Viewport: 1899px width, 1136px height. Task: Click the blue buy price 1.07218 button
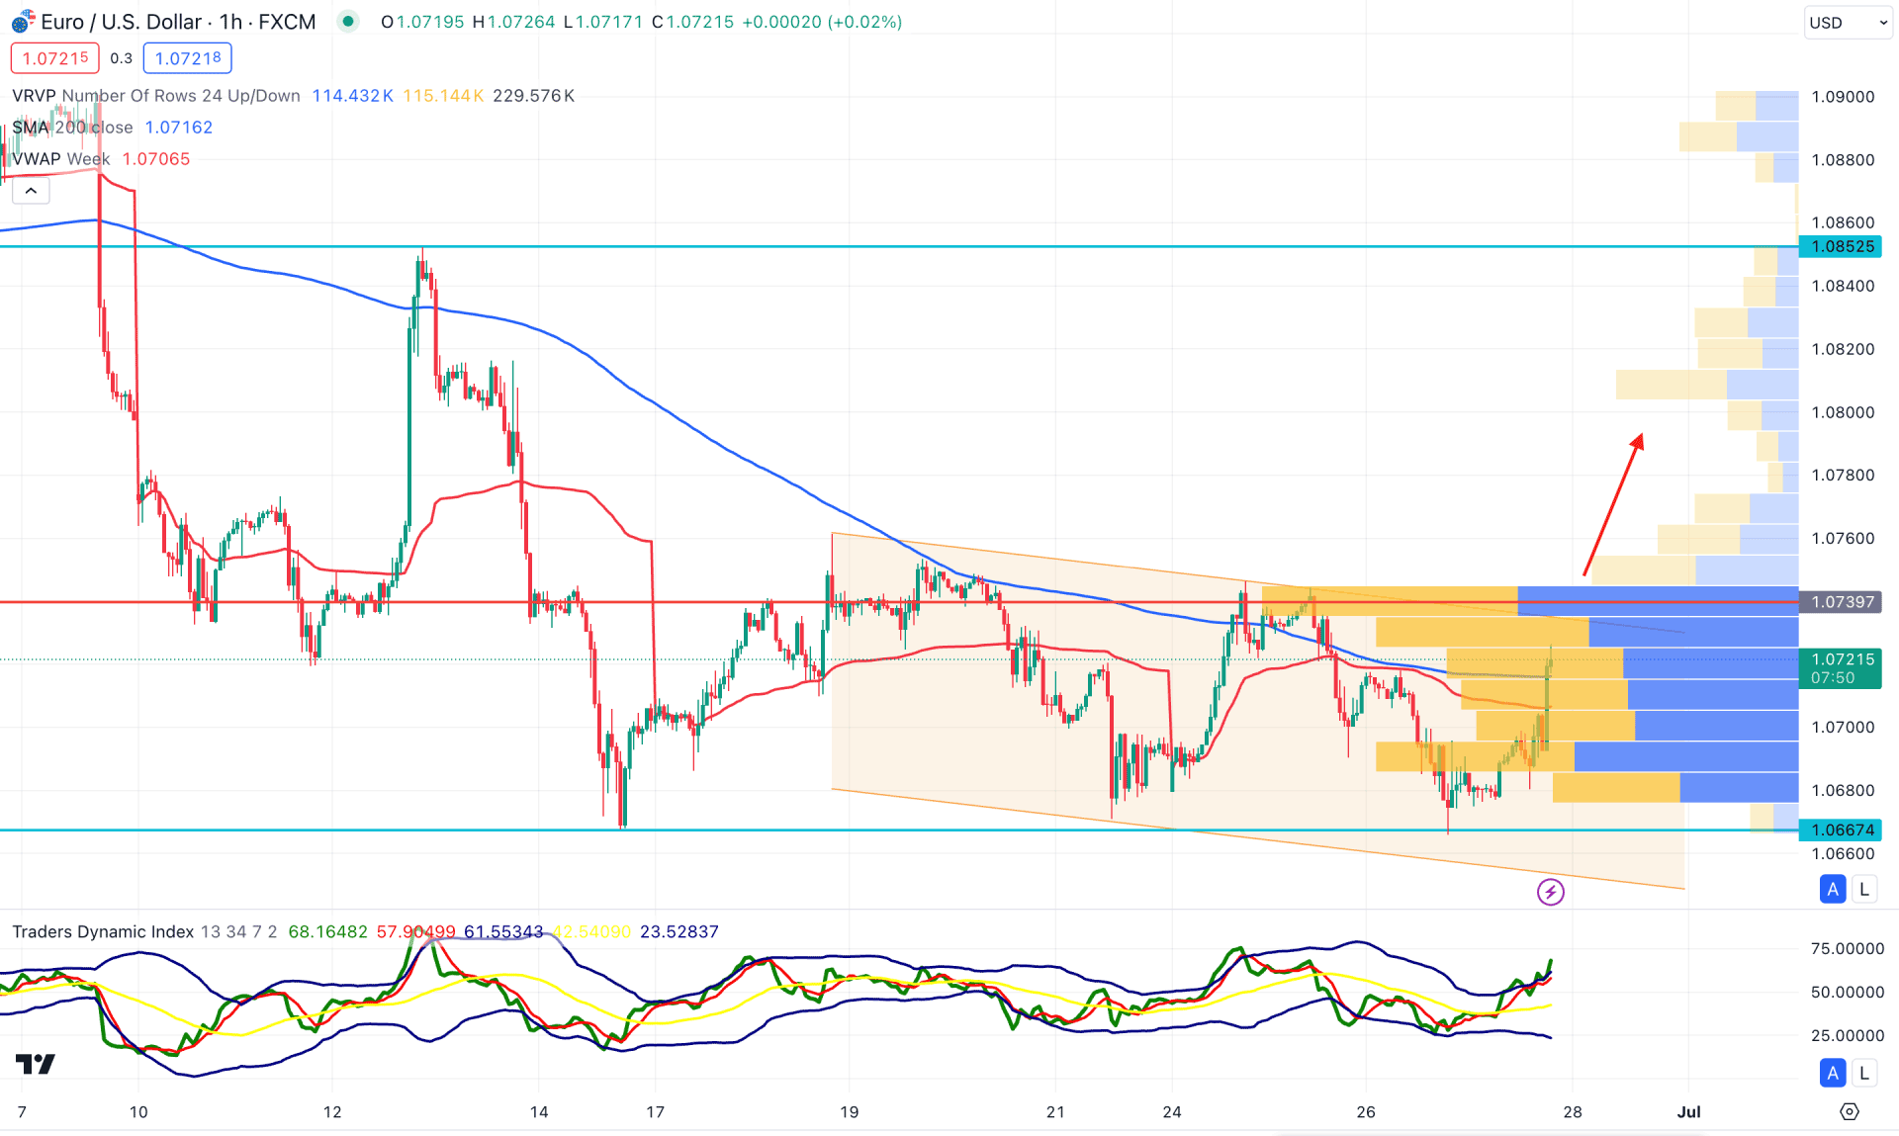188,58
